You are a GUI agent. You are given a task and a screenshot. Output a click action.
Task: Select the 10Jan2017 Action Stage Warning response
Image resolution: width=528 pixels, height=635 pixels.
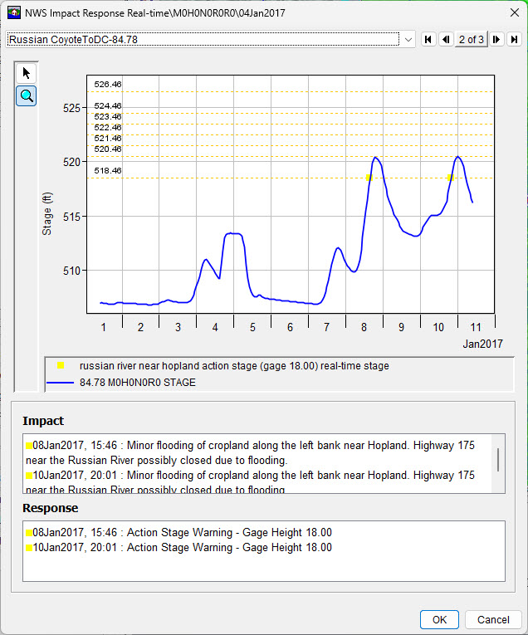(x=178, y=548)
